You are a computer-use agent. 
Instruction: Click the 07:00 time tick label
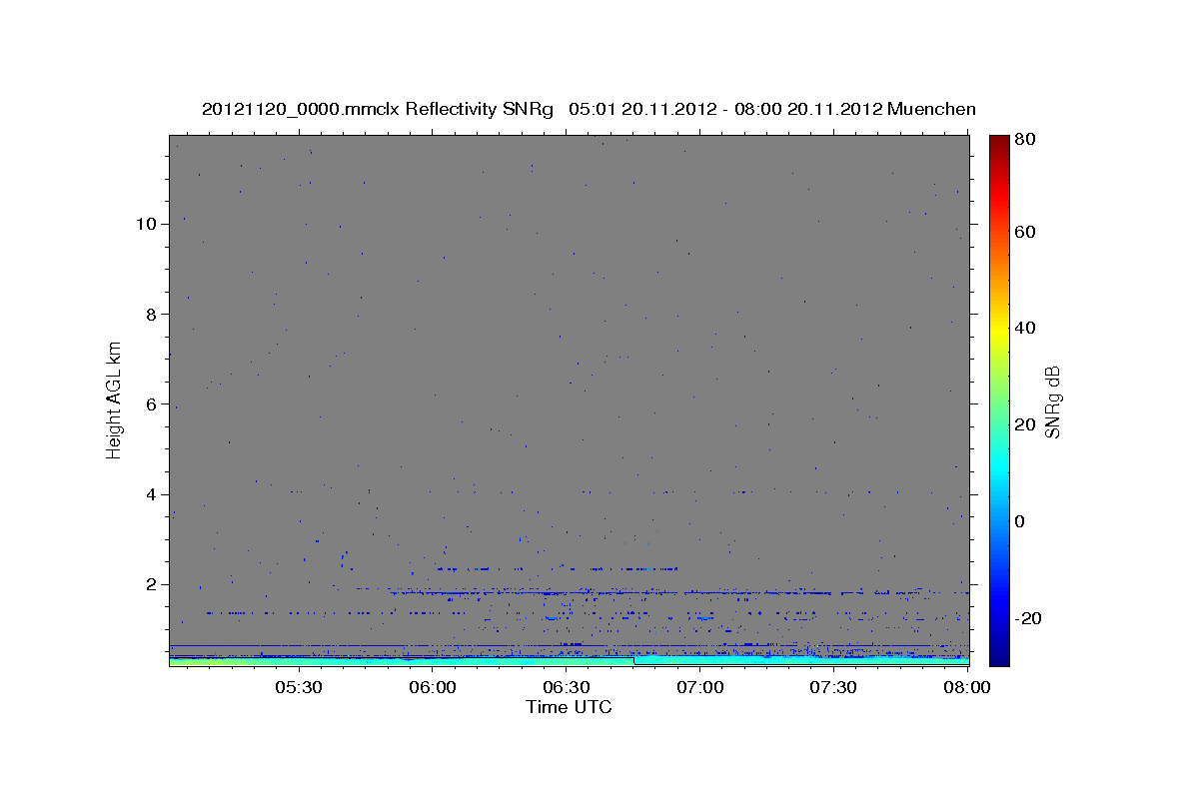(x=699, y=687)
